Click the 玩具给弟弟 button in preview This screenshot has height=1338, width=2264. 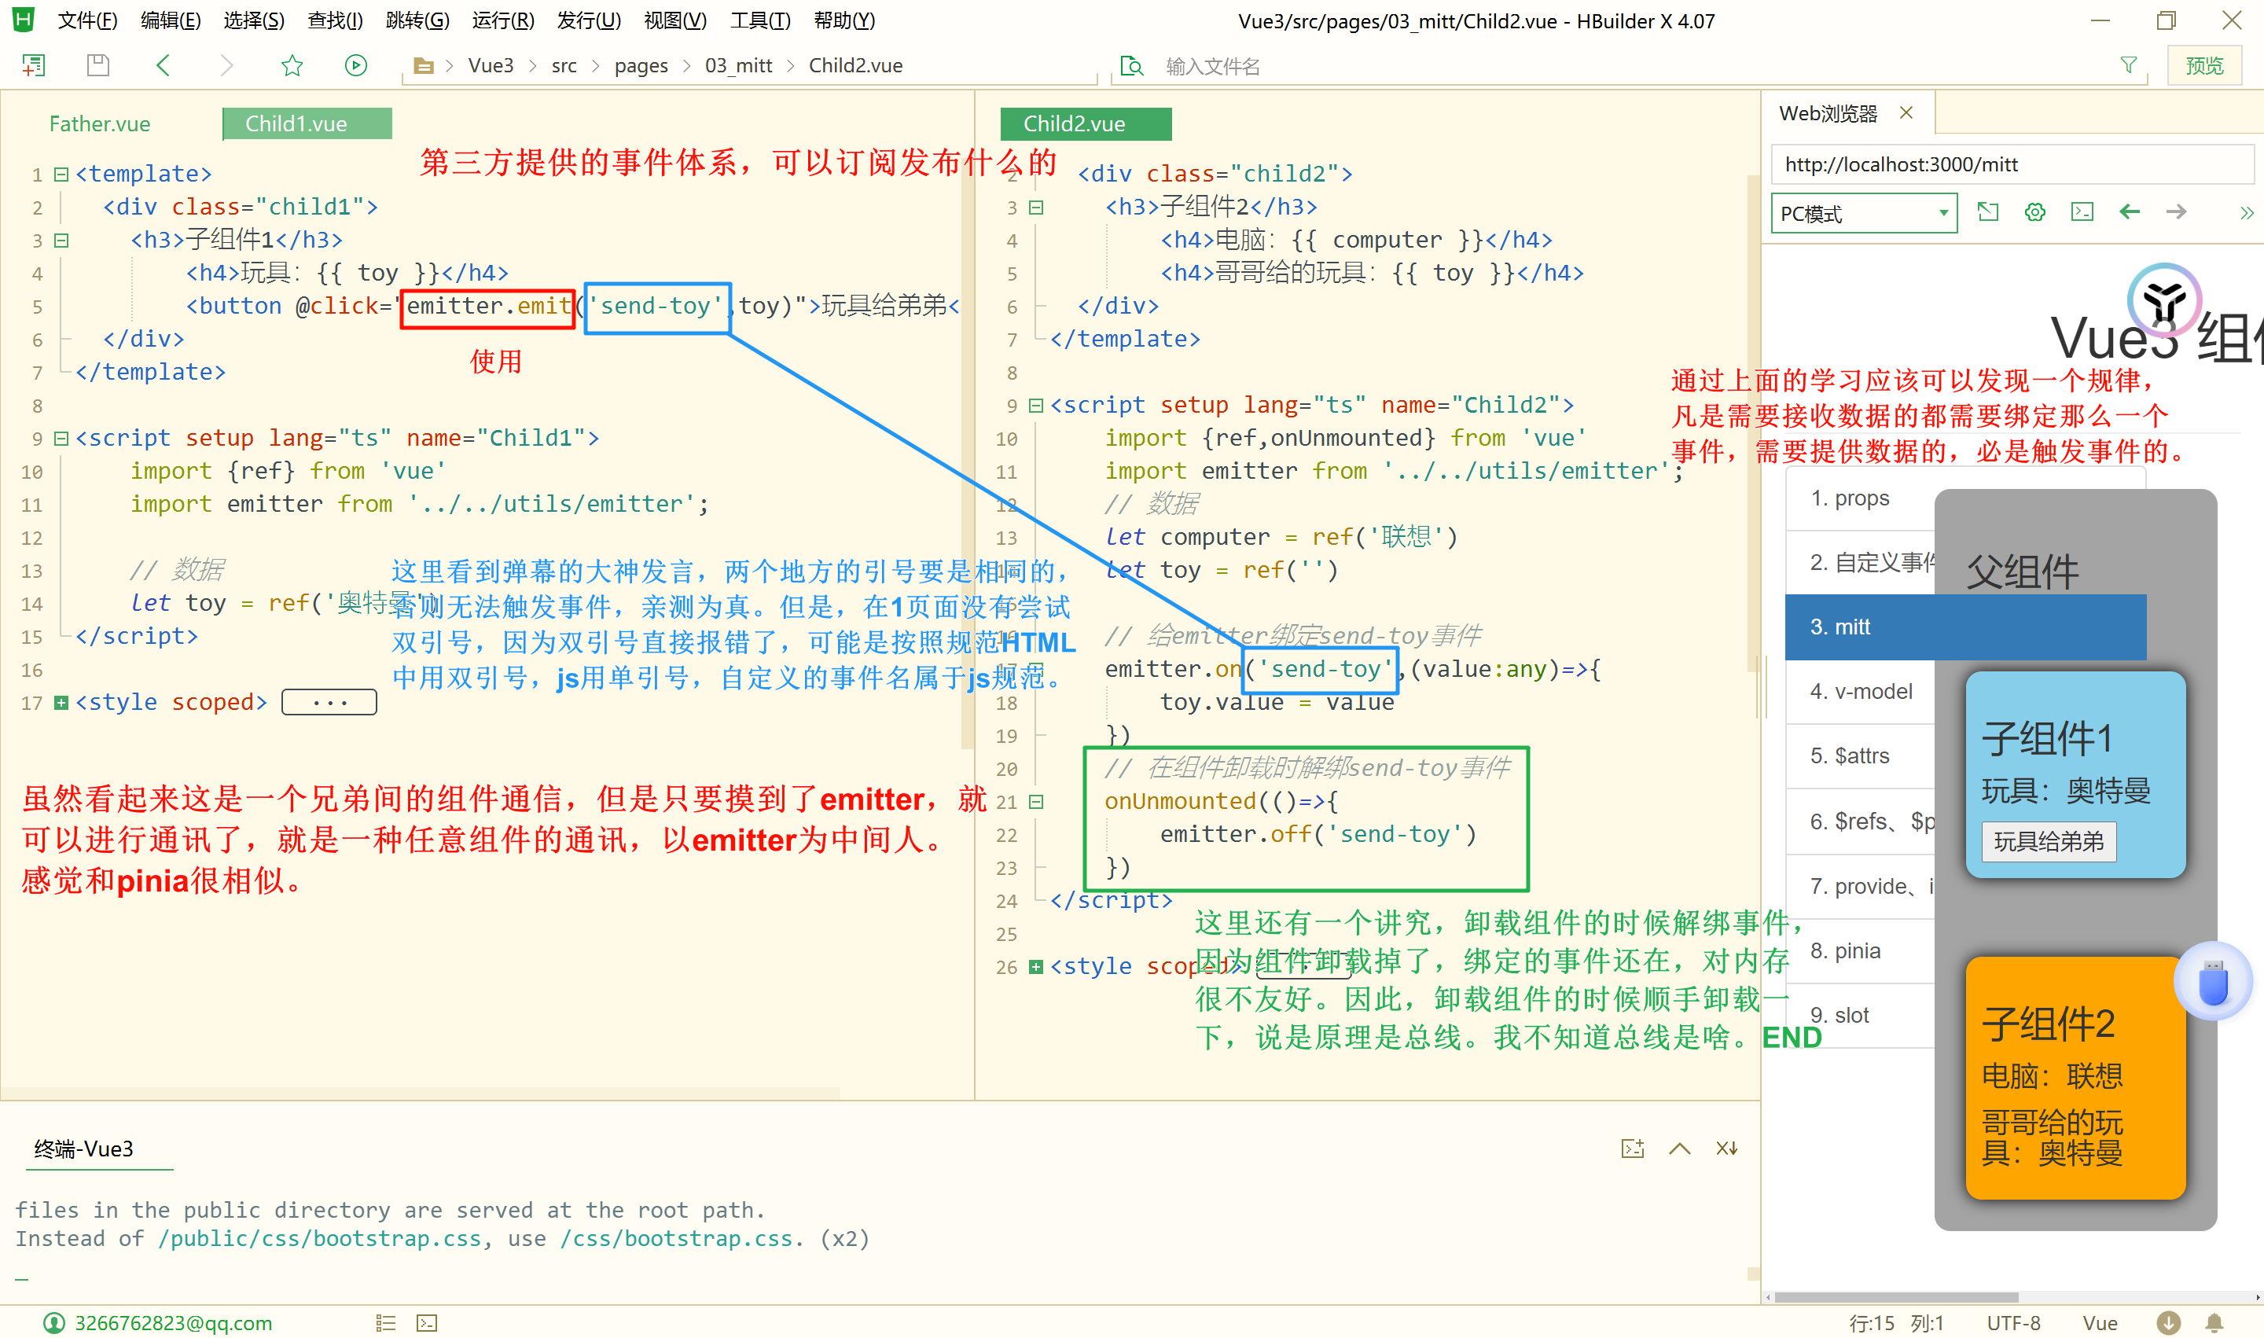(x=2048, y=841)
